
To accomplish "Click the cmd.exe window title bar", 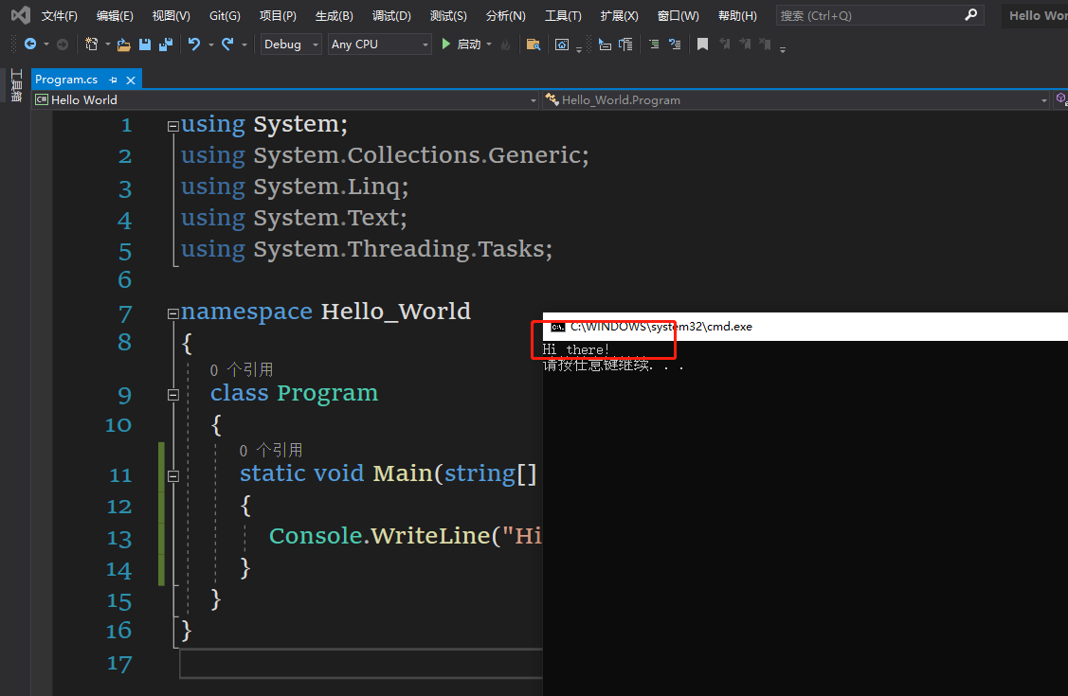I will 806,327.
